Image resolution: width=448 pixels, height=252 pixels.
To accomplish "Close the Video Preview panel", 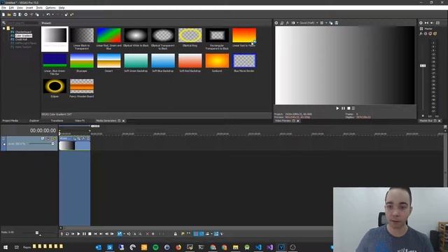I will (x=298, y=121).
